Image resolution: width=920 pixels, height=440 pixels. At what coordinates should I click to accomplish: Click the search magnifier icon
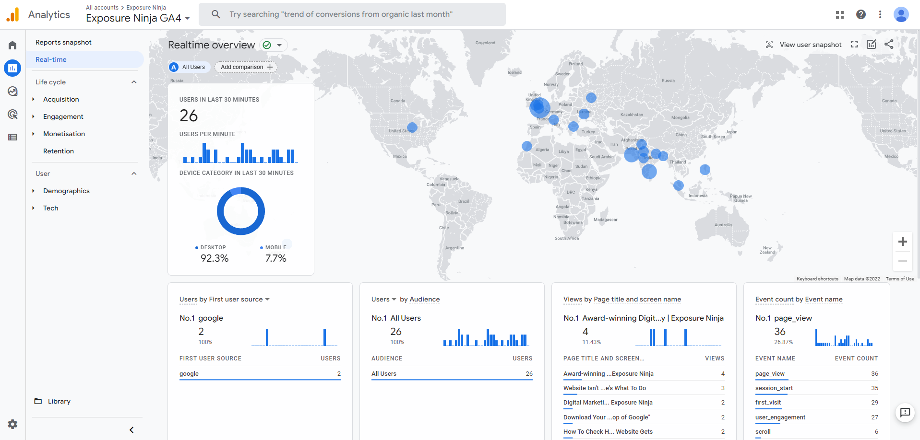(216, 14)
